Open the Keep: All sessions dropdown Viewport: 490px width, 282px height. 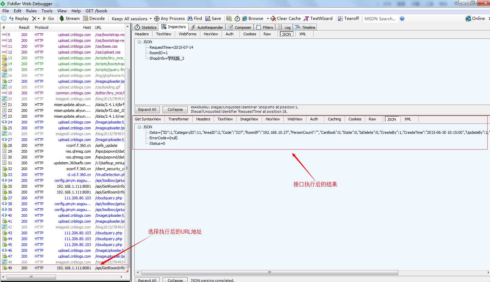click(132, 19)
